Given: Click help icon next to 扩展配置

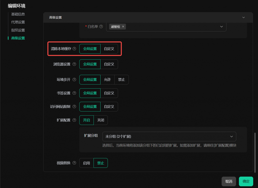Looking at the screenshot, I should [x=74, y=120].
